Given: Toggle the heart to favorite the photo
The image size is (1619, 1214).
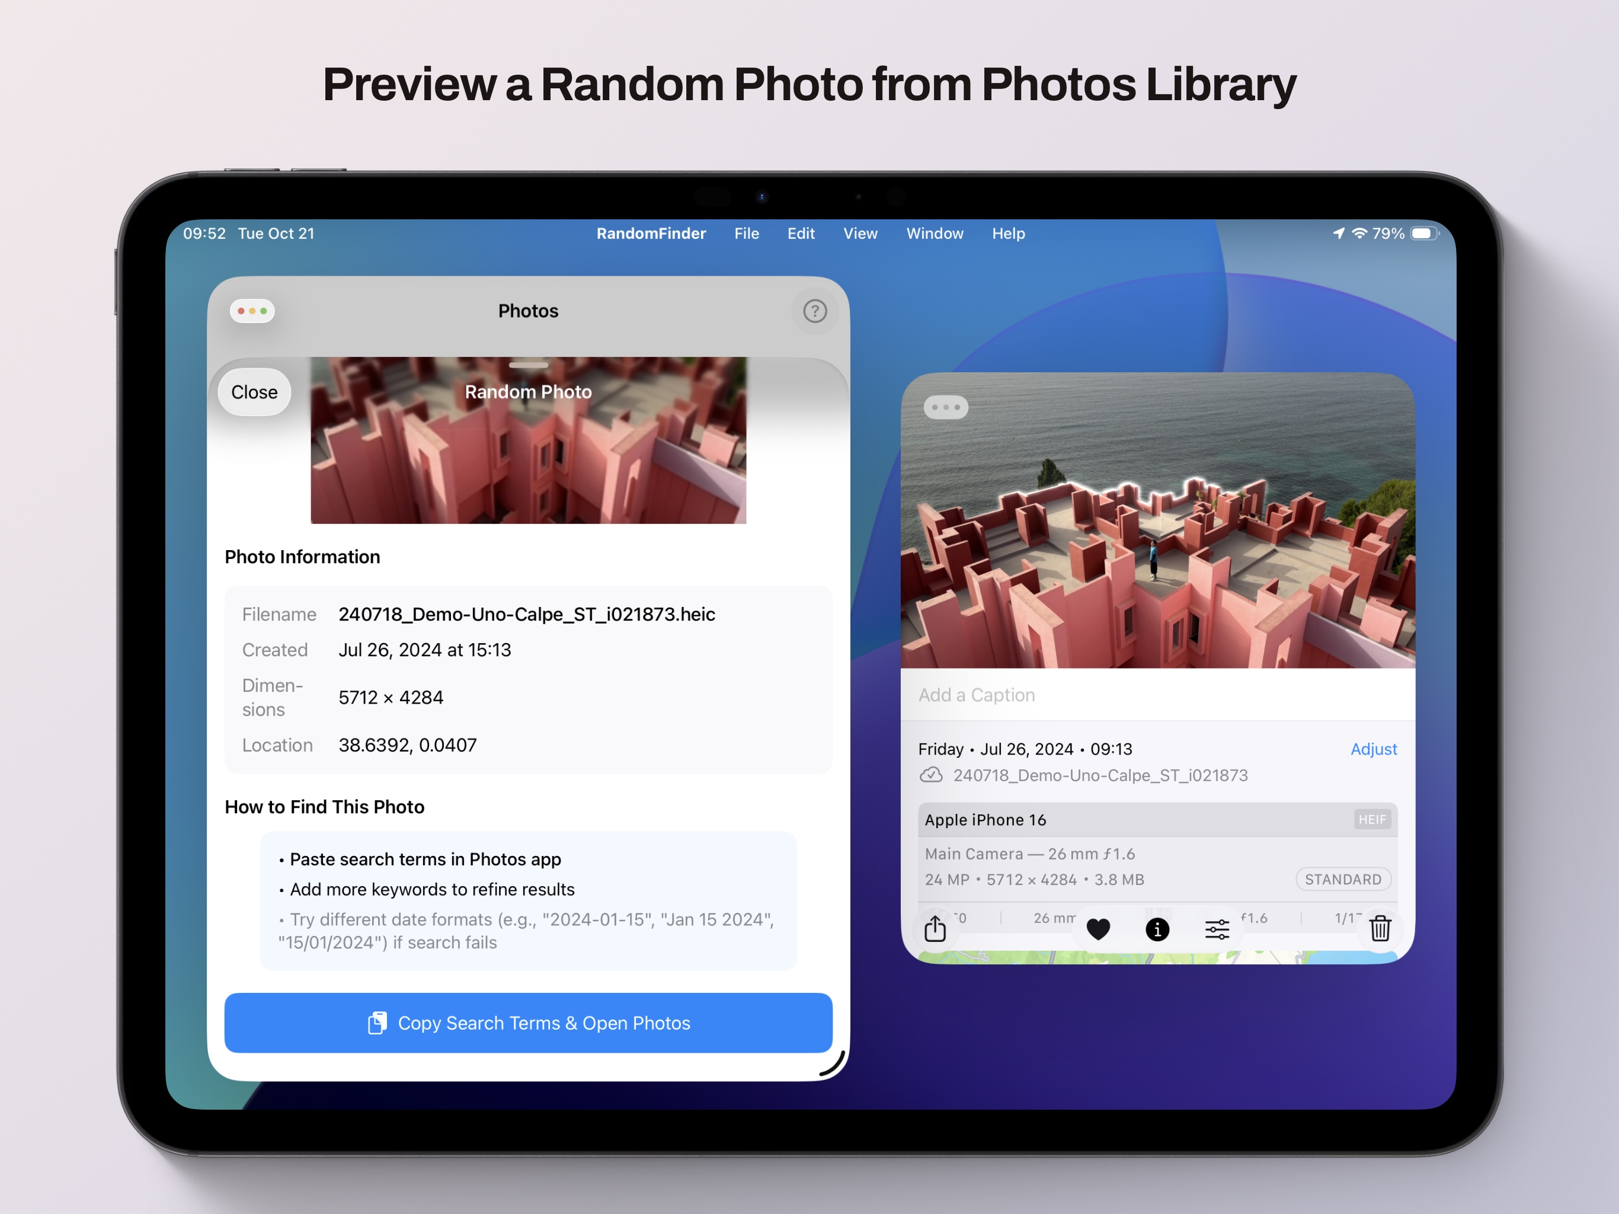Looking at the screenshot, I should pos(1099,928).
